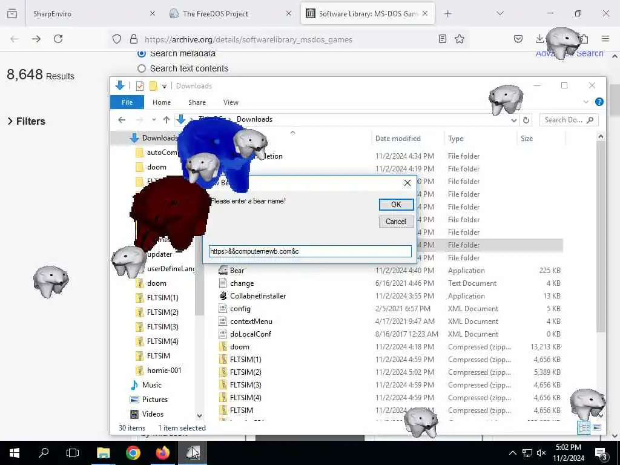Click Cancel in the bear name dialog
This screenshot has width=620, height=465.
coord(396,222)
